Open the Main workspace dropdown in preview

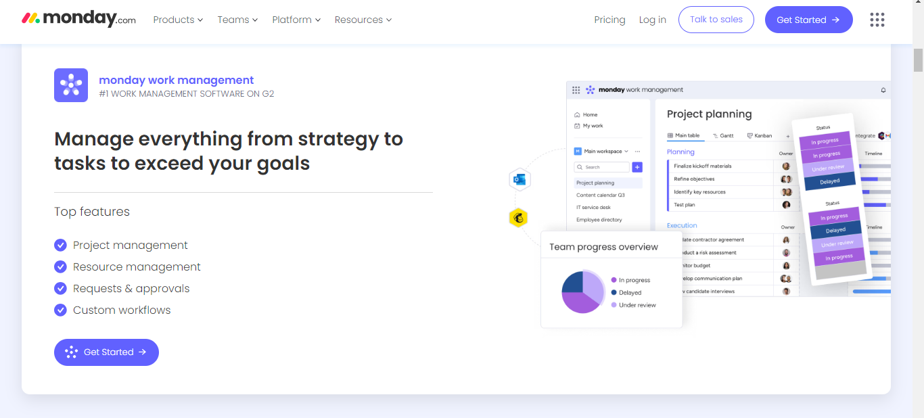606,152
